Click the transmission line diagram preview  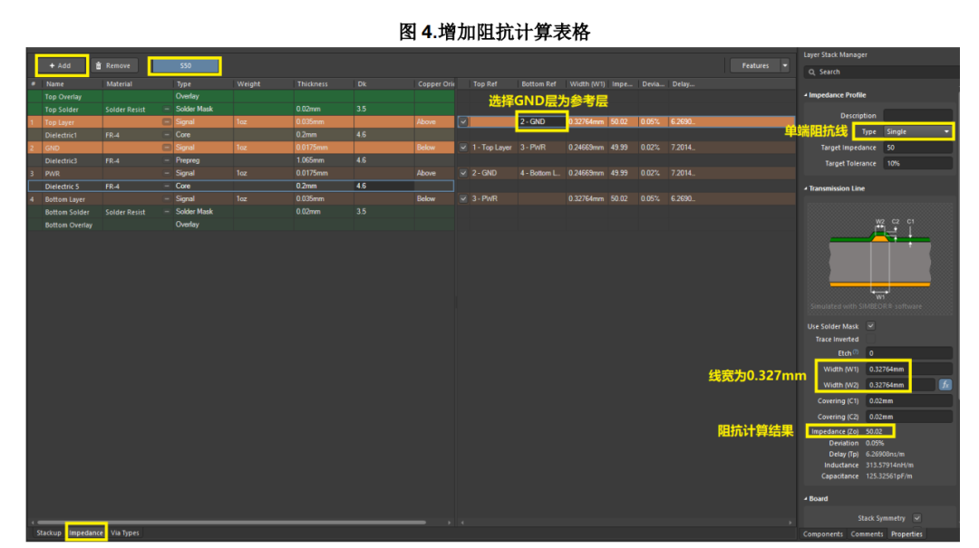[879, 259]
